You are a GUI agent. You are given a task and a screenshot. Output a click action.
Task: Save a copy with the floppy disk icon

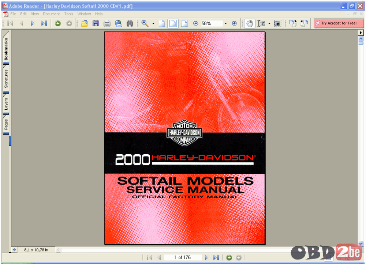[96, 23]
